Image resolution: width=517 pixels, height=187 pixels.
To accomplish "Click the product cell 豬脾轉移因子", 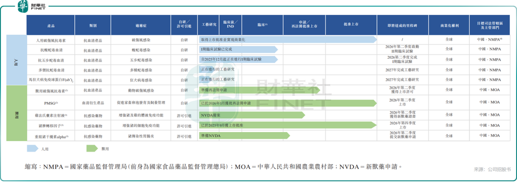I will [51, 125].
